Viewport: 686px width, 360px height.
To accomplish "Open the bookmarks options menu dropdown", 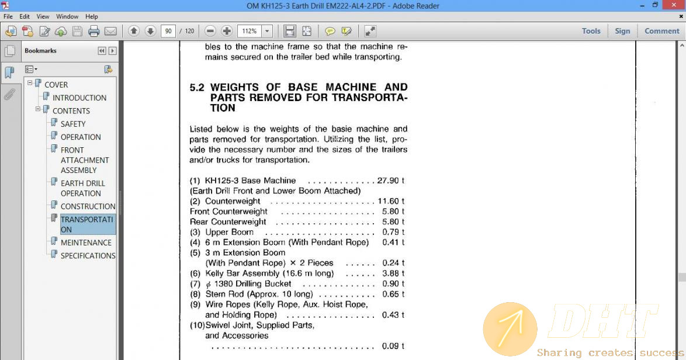I will [30, 69].
